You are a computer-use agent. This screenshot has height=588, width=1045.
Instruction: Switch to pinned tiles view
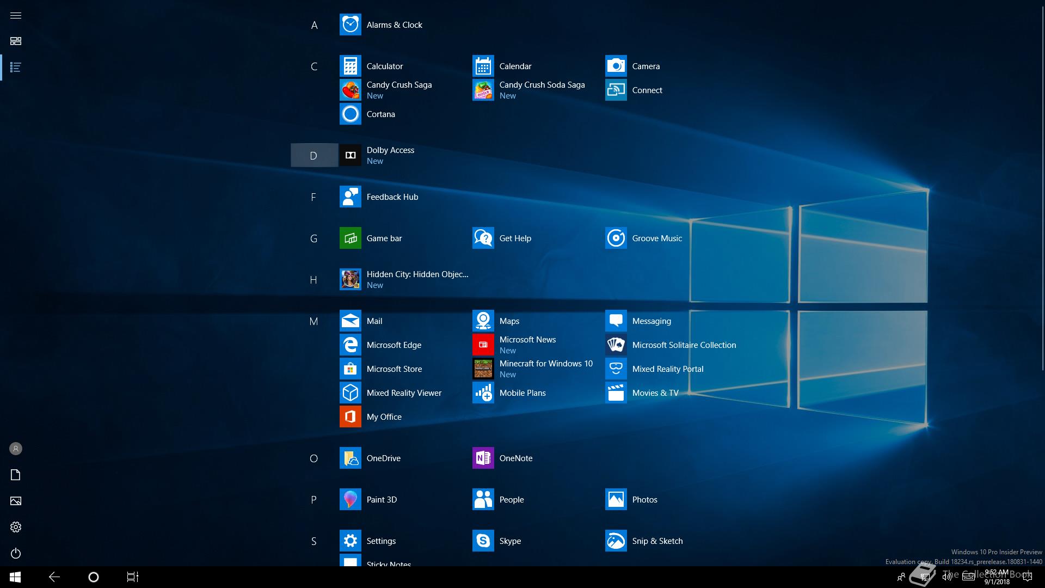tap(16, 41)
